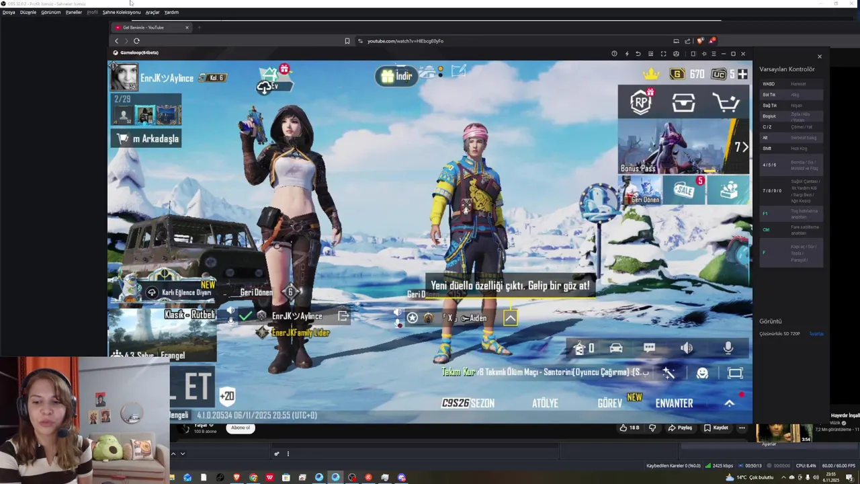Screen dimensions: 860x484
Task: Open the Gameloop steering wheel controls icon
Action: point(676,54)
